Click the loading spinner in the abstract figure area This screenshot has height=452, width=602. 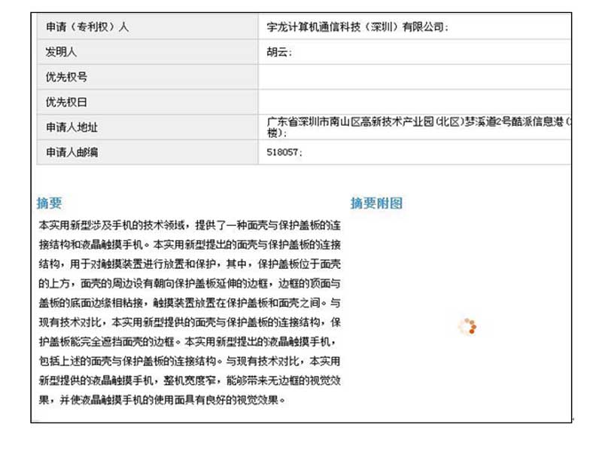click(467, 327)
